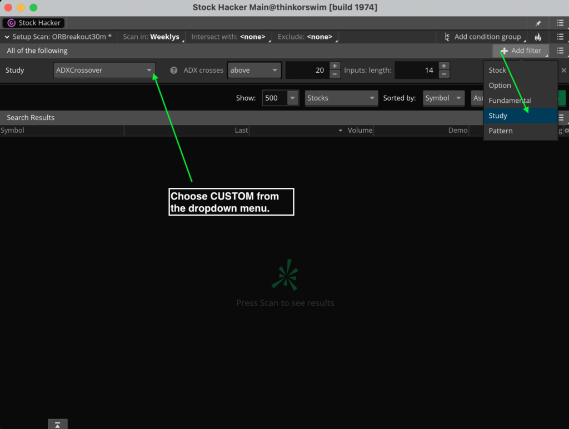Click the plus icon on Add filter

pos(504,51)
